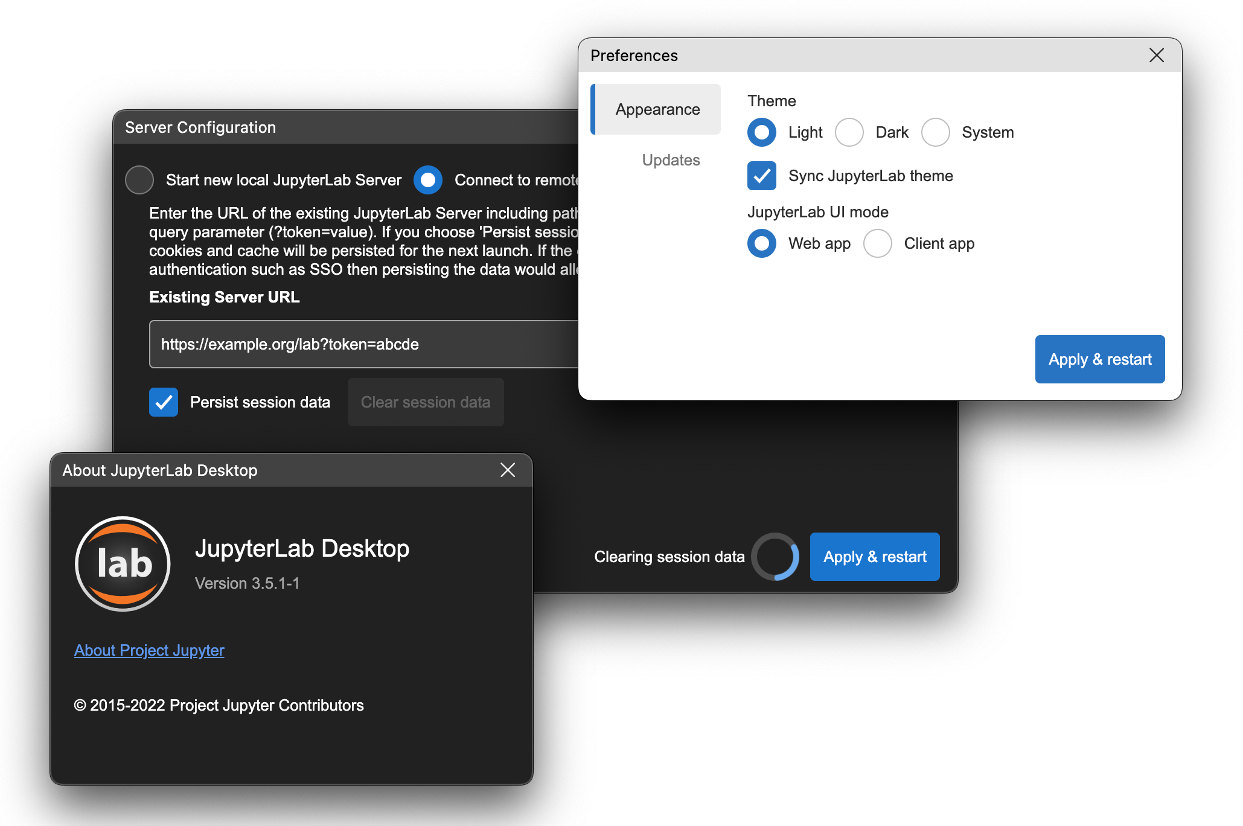Open the Appearance tab in Preferences
The height and width of the screenshot is (826, 1243).
[x=656, y=109]
